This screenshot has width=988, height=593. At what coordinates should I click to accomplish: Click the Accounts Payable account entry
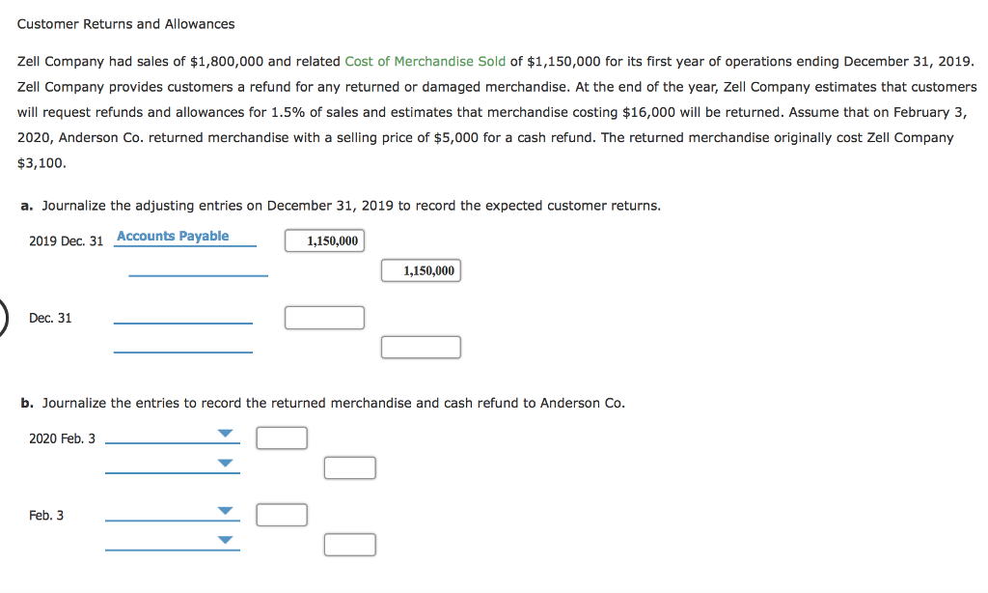coord(172,235)
